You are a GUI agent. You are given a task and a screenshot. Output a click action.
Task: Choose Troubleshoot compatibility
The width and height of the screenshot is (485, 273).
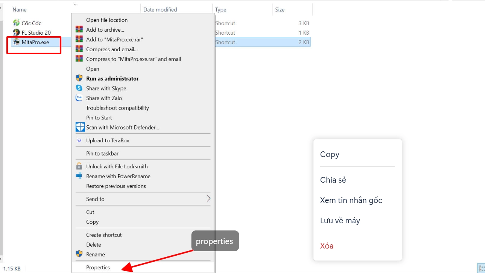click(117, 108)
